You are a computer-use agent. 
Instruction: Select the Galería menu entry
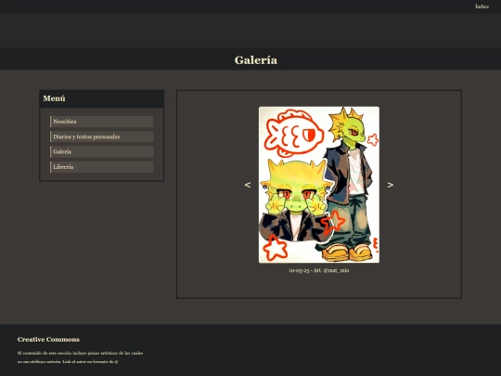[102, 152]
